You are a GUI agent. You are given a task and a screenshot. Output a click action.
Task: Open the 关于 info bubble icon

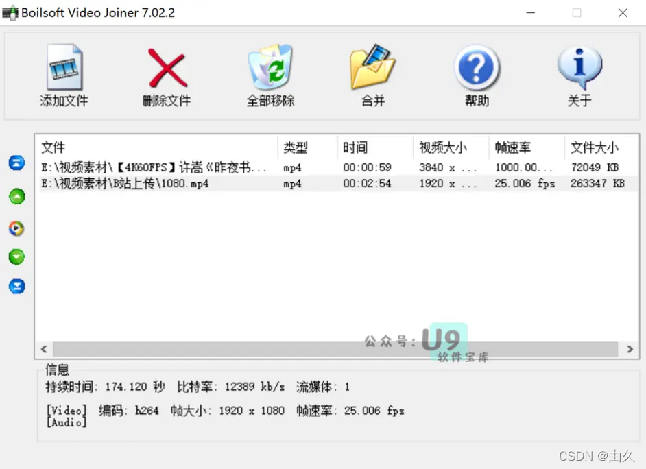point(579,67)
